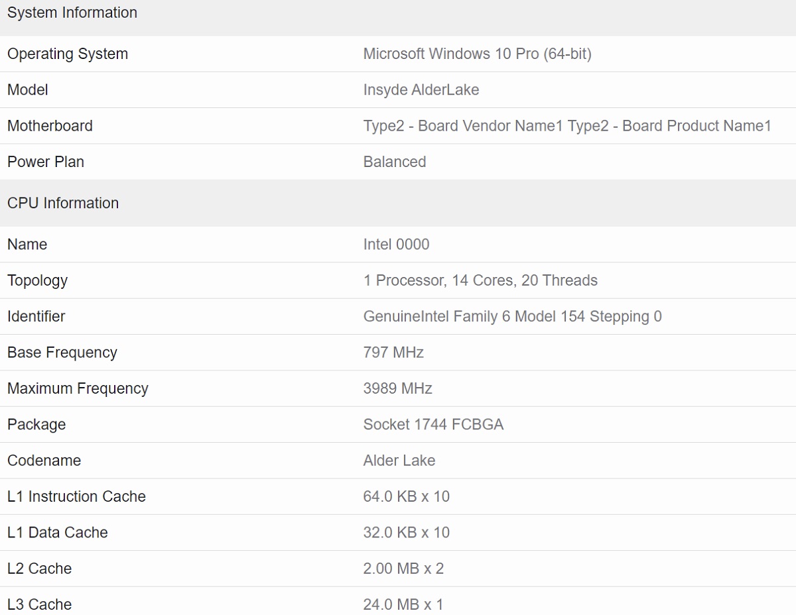The image size is (796, 615).
Task: Select the Power Plan label
Action: coord(46,162)
